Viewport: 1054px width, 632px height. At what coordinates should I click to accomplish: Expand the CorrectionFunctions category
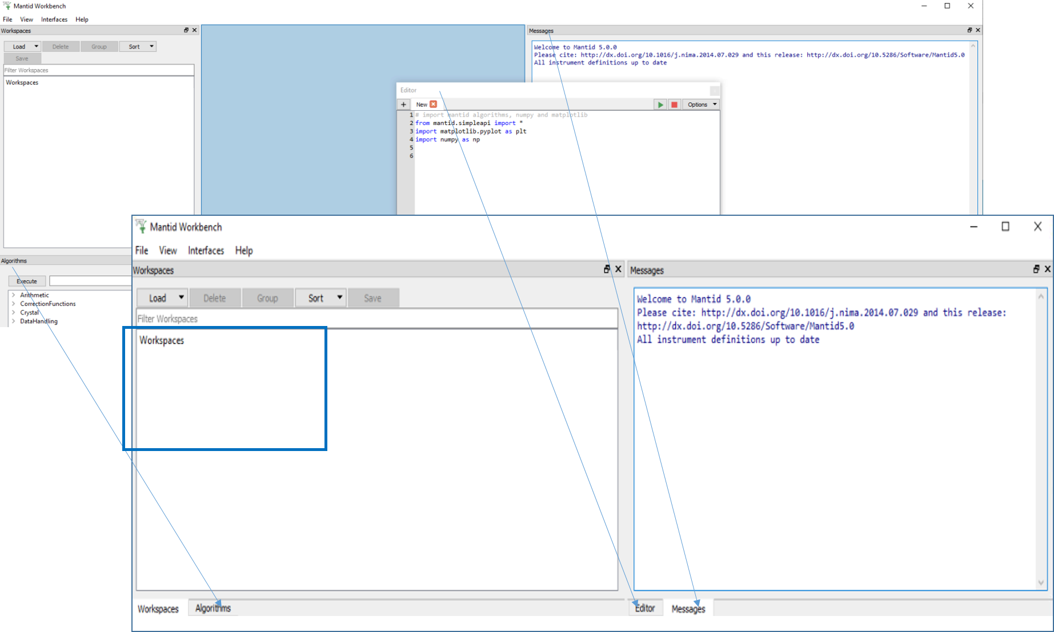tap(13, 304)
